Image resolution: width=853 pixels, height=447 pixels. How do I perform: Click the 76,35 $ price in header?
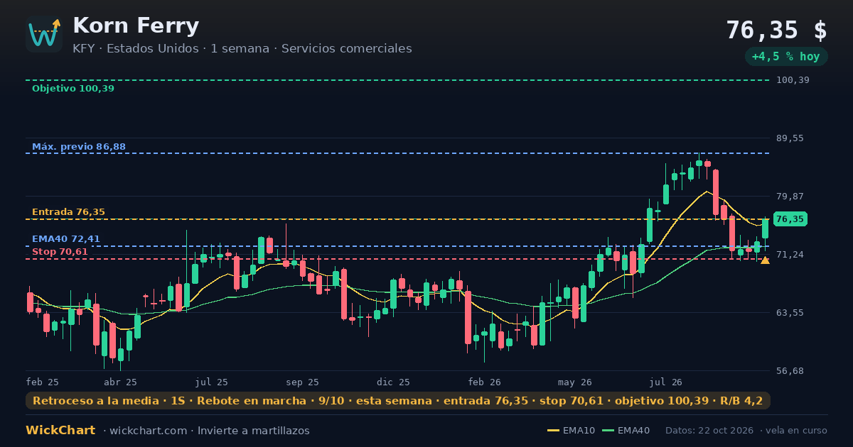776,30
